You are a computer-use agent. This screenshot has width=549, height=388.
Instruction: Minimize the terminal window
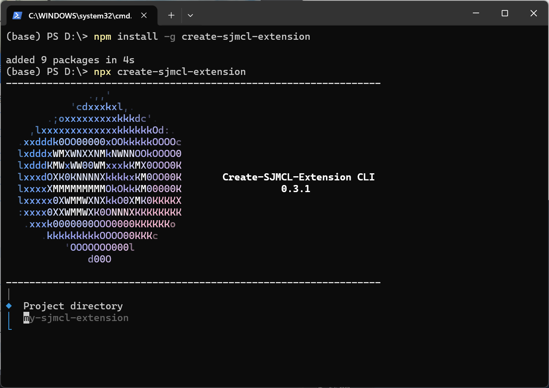pyautogui.click(x=476, y=13)
